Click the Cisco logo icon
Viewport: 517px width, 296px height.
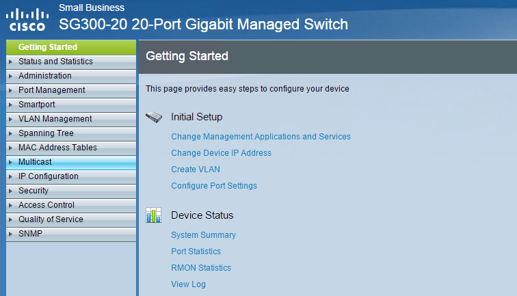pos(27,18)
